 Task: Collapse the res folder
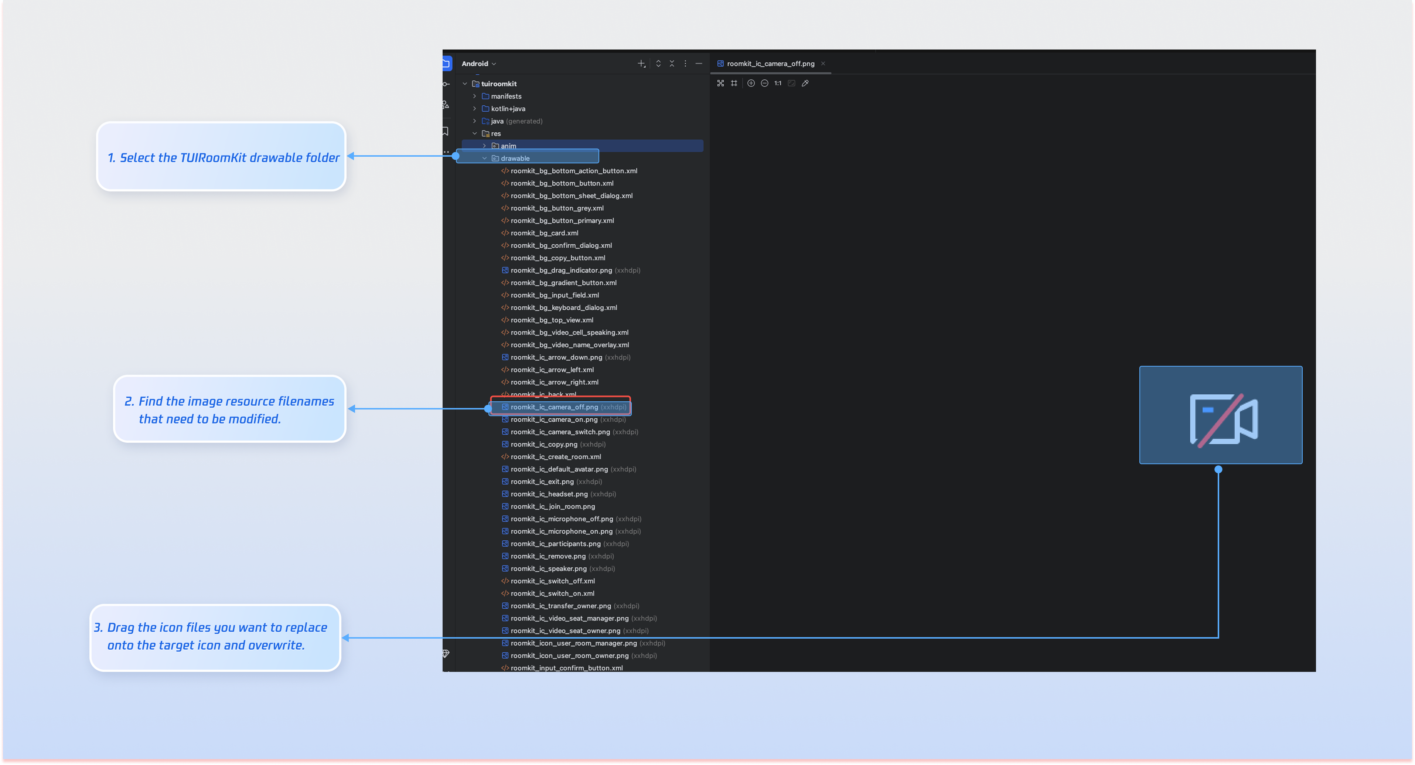coord(475,133)
